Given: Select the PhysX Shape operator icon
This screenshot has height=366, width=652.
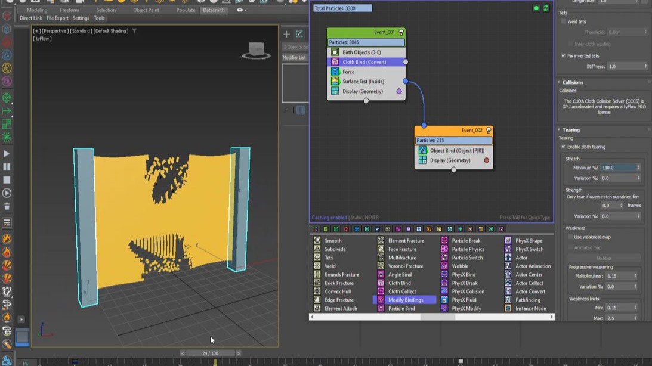Looking at the screenshot, I should click(x=508, y=241).
